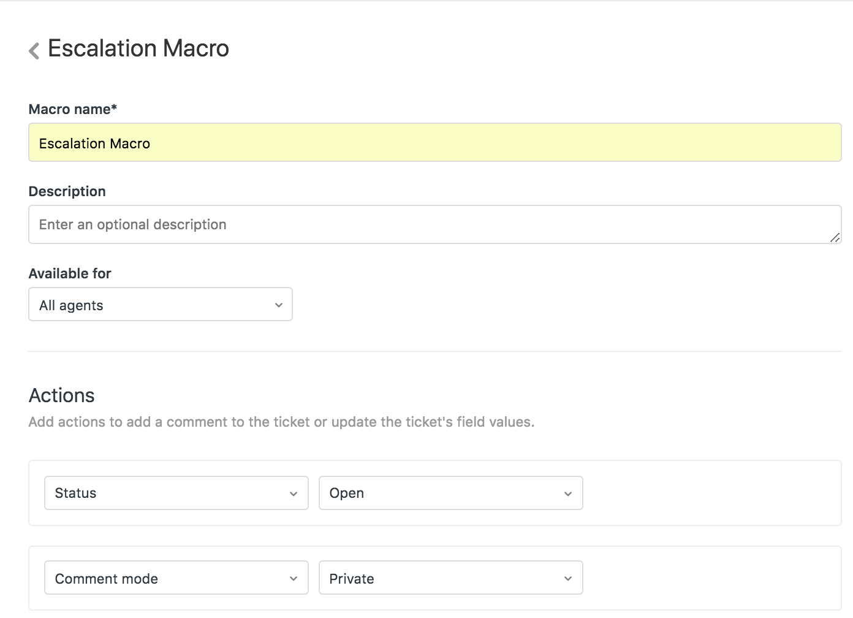Click the Description field label
853x618 pixels.
point(67,191)
